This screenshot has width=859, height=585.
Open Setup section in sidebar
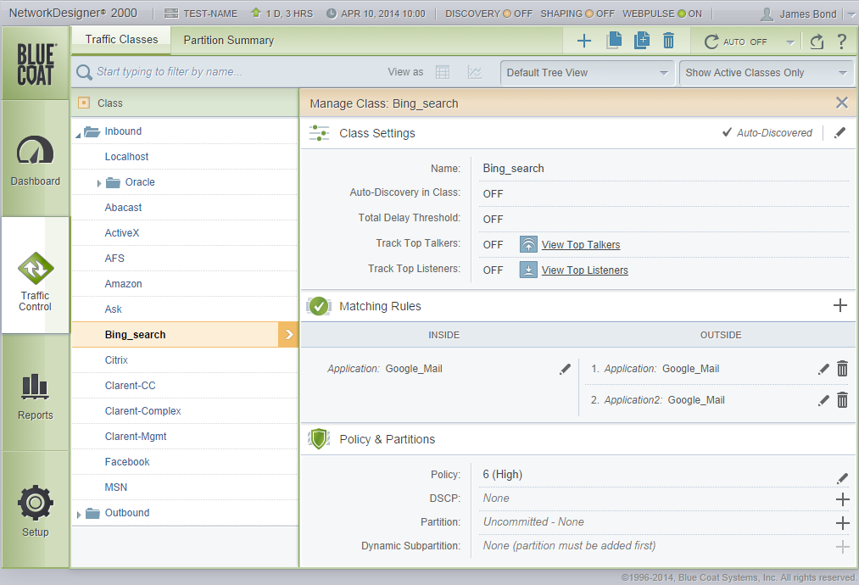[35, 510]
